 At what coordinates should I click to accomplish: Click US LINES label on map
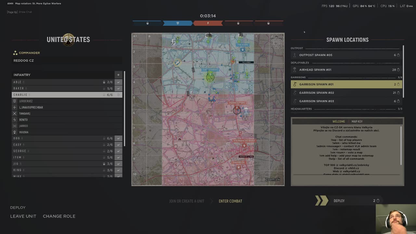(x=246, y=62)
